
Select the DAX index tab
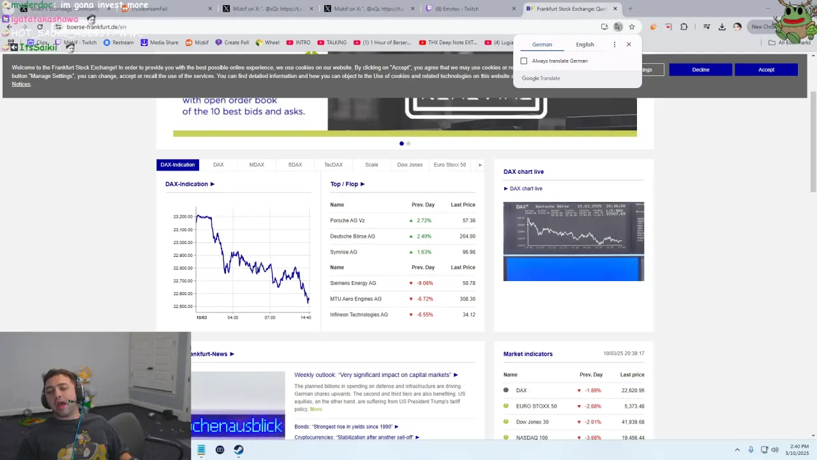click(x=218, y=165)
